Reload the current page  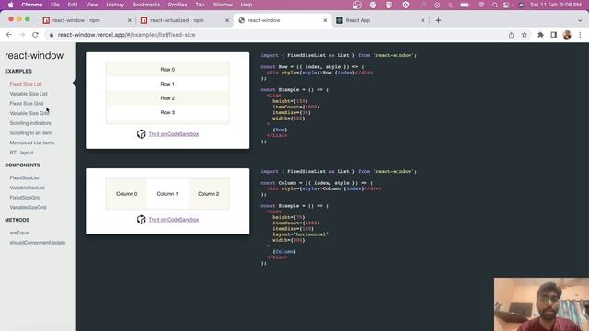pos(35,35)
